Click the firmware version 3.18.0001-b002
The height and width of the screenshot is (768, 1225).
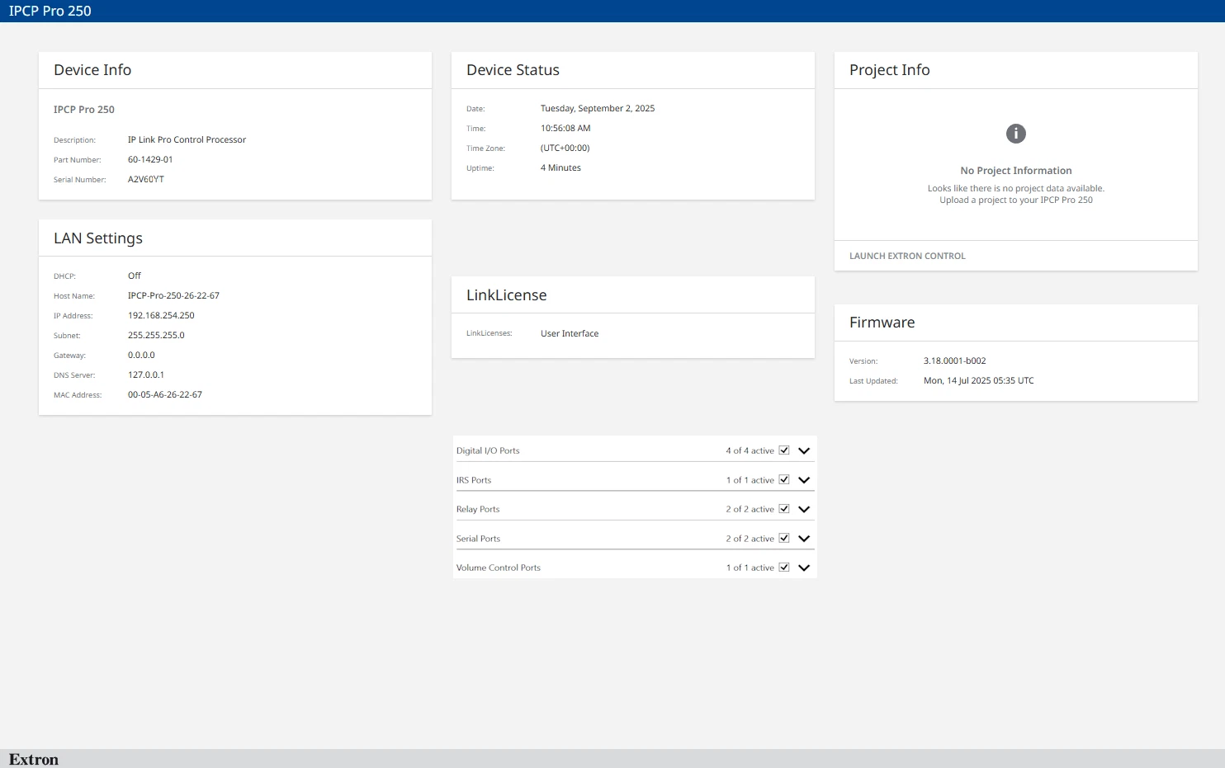tap(954, 361)
